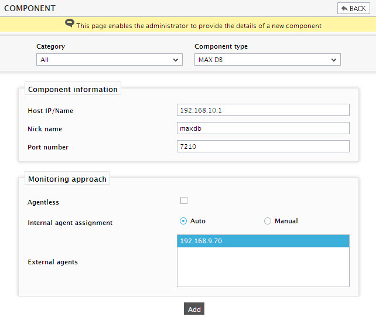The width and height of the screenshot is (376, 320).
Task: Open the Category dropdown
Action: tap(110, 60)
